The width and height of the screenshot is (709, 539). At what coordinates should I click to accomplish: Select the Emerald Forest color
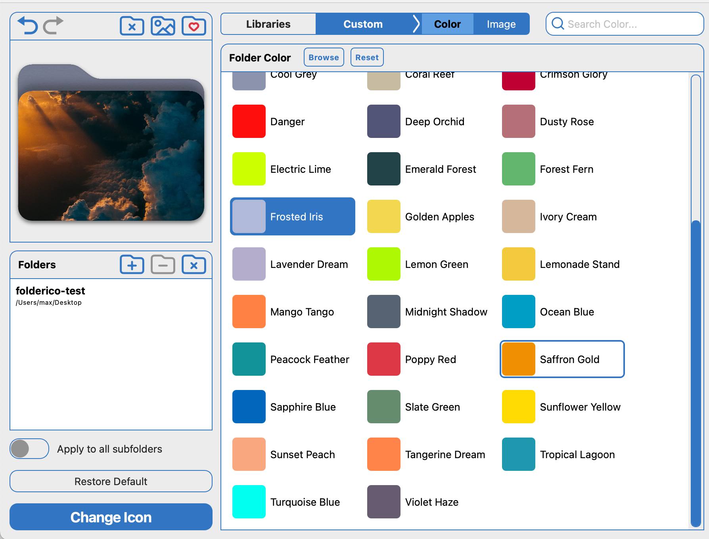[x=427, y=169]
